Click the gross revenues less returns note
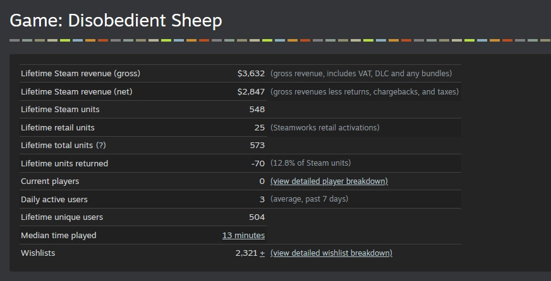The width and height of the screenshot is (551, 281). click(365, 92)
